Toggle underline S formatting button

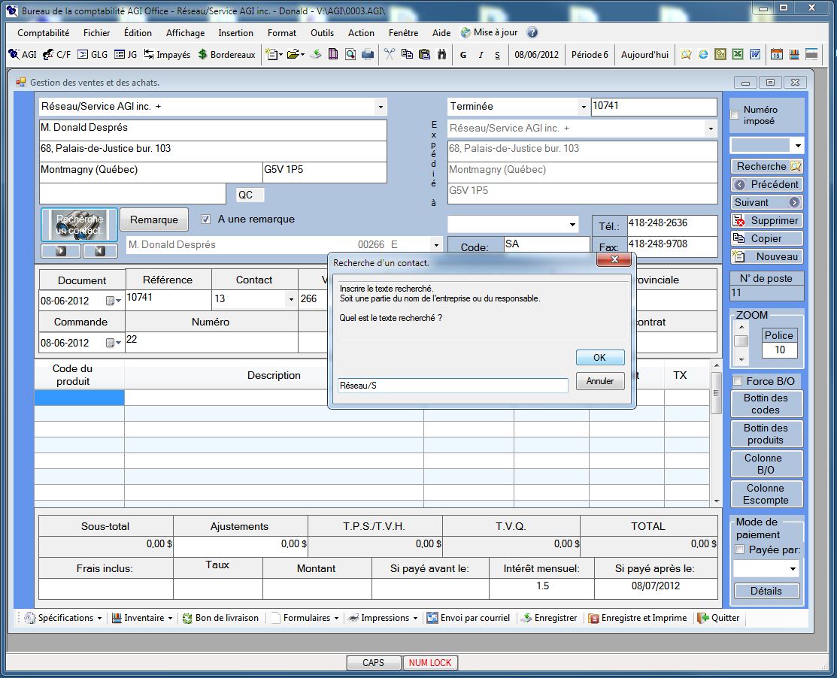(x=498, y=55)
